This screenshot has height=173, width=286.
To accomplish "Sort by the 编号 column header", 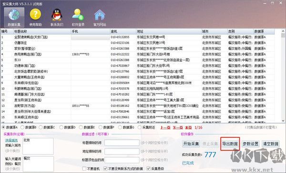I will click(x=7, y=31).
